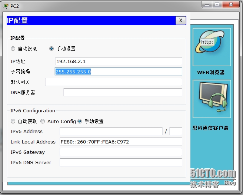Click the 子网掩码 label
This screenshot has height=195, width=243.
tap(20, 72)
